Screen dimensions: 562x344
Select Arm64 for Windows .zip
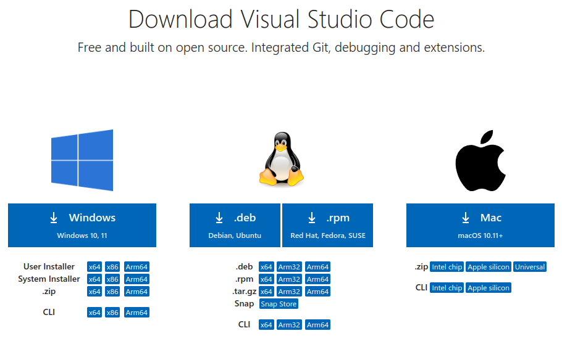136,292
